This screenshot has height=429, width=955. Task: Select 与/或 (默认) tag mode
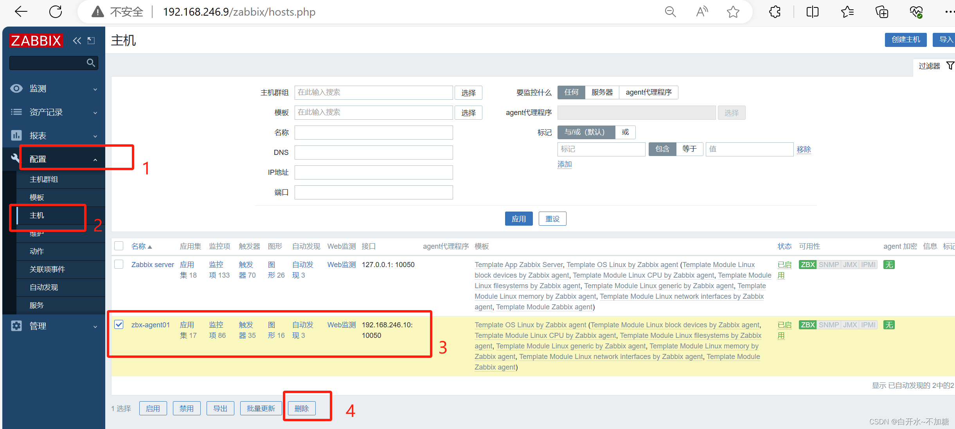pyautogui.click(x=586, y=132)
